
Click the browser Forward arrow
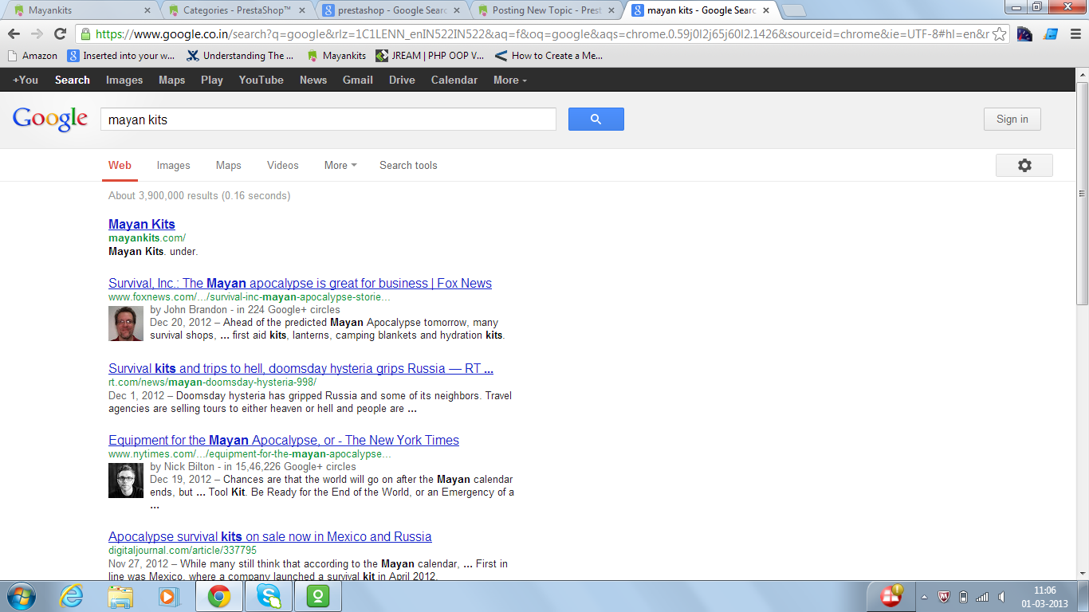[x=37, y=33]
